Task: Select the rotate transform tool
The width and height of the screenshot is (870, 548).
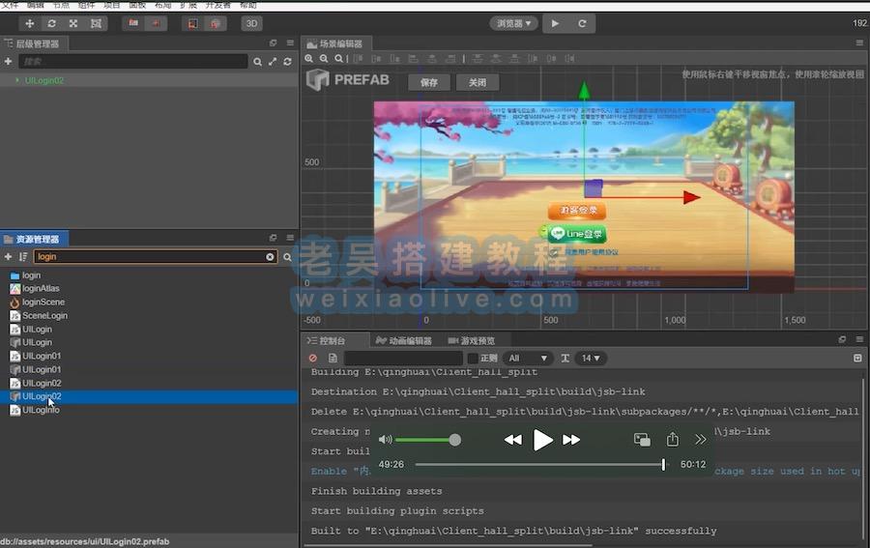Action: pyautogui.click(x=51, y=23)
